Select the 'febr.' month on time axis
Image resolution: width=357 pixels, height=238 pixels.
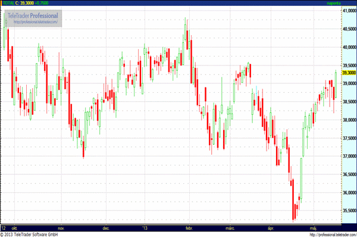tap(190, 228)
